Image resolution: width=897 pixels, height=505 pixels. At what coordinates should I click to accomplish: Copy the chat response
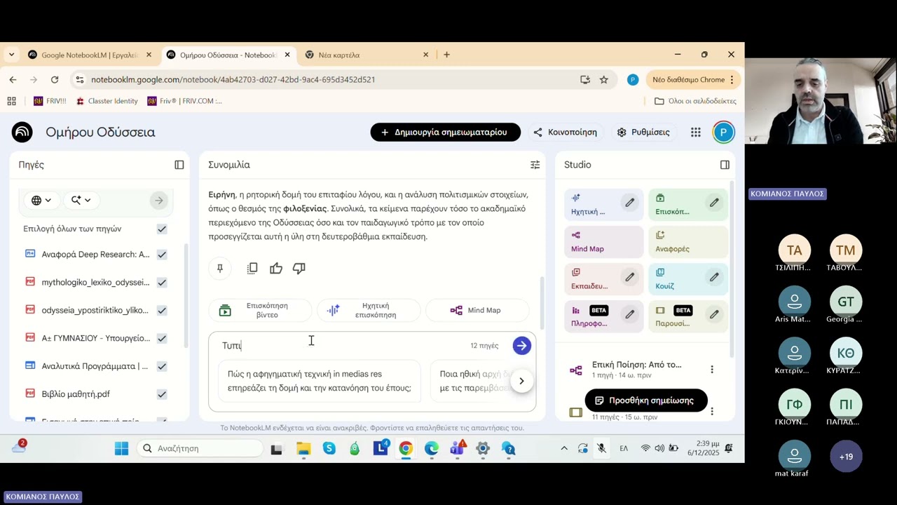click(x=252, y=268)
